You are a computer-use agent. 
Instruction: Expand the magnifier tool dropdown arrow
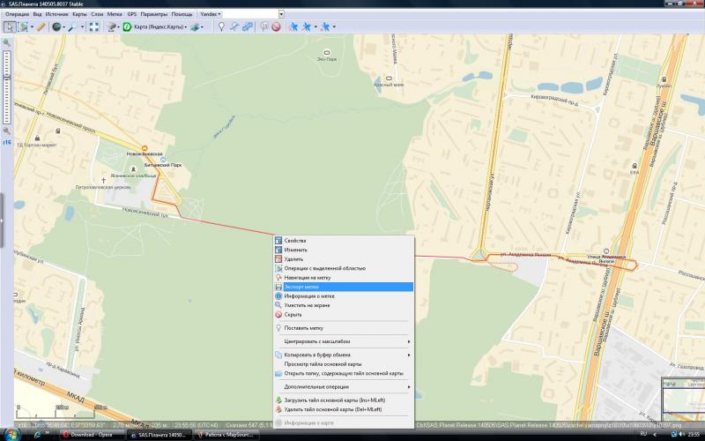pos(82,27)
